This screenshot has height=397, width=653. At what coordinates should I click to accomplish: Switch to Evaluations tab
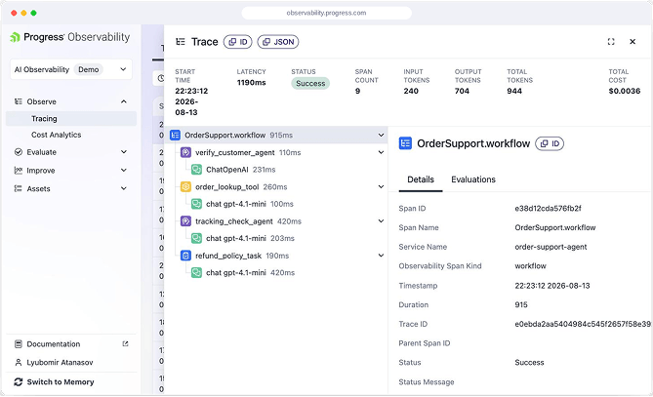click(473, 179)
